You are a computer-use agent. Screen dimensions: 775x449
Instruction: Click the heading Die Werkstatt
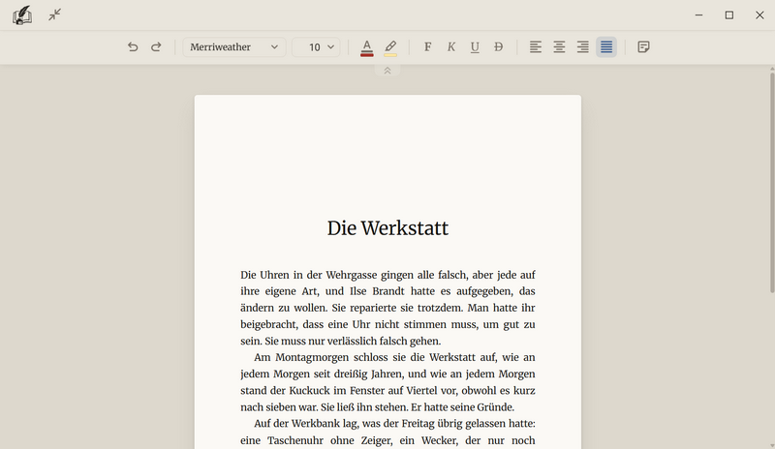pos(388,228)
